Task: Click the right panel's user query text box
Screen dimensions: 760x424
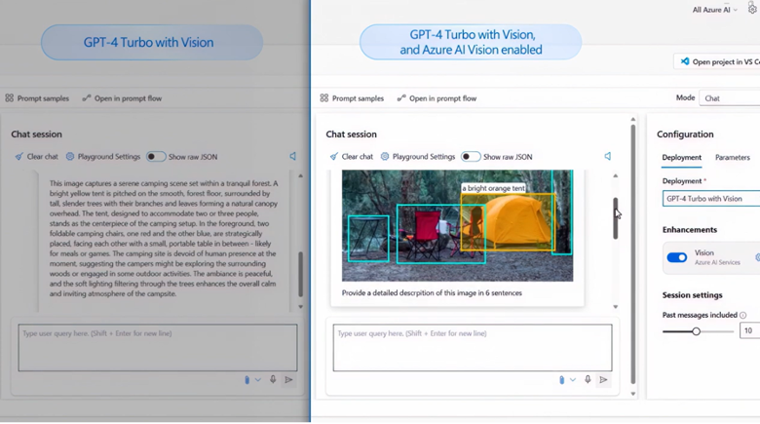Action: pos(473,348)
